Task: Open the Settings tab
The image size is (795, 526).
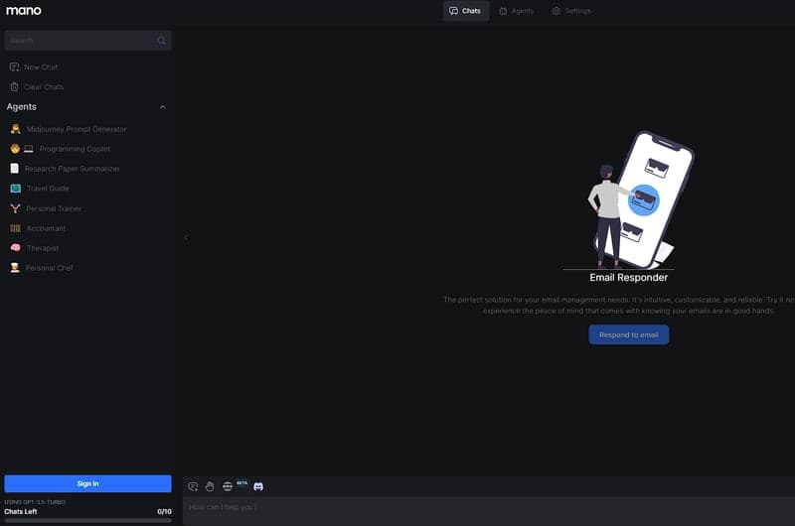Action: (x=570, y=11)
